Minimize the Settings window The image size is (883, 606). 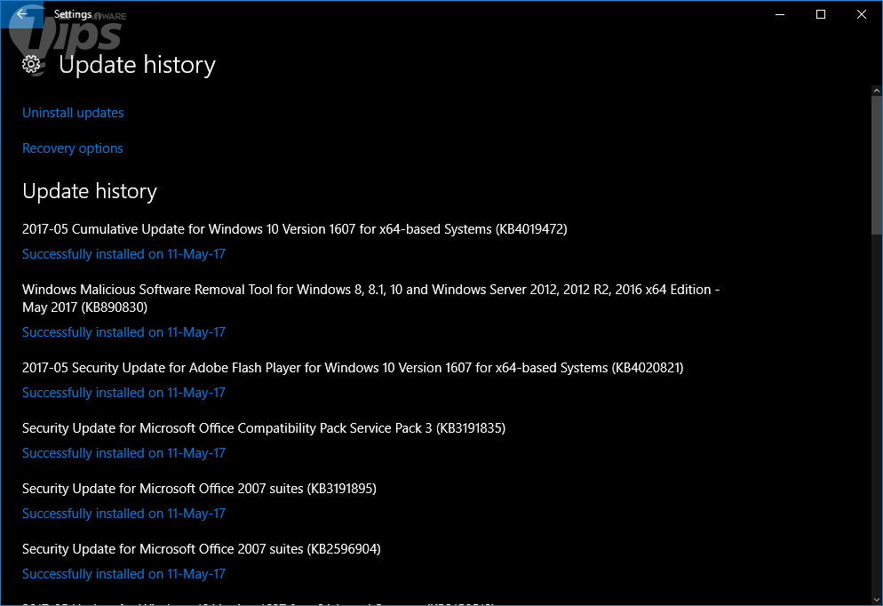(x=779, y=14)
